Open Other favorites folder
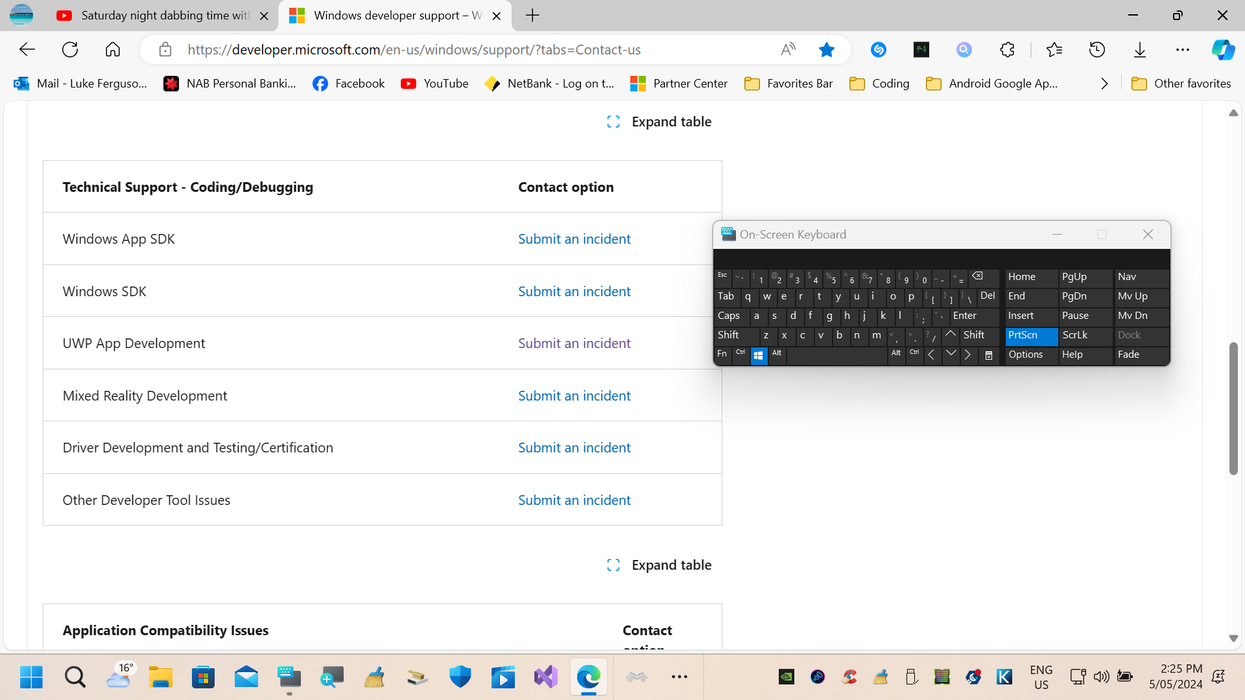This screenshot has height=700, width=1245. (1181, 84)
